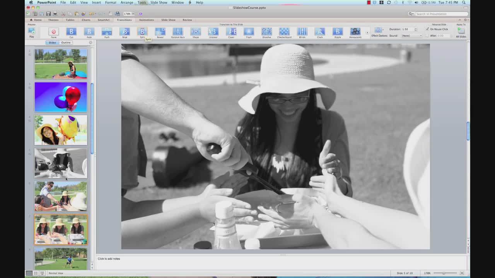This screenshot has width=495, height=278.
Task: Enable the After advance checkbox
Action: point(427,36)
